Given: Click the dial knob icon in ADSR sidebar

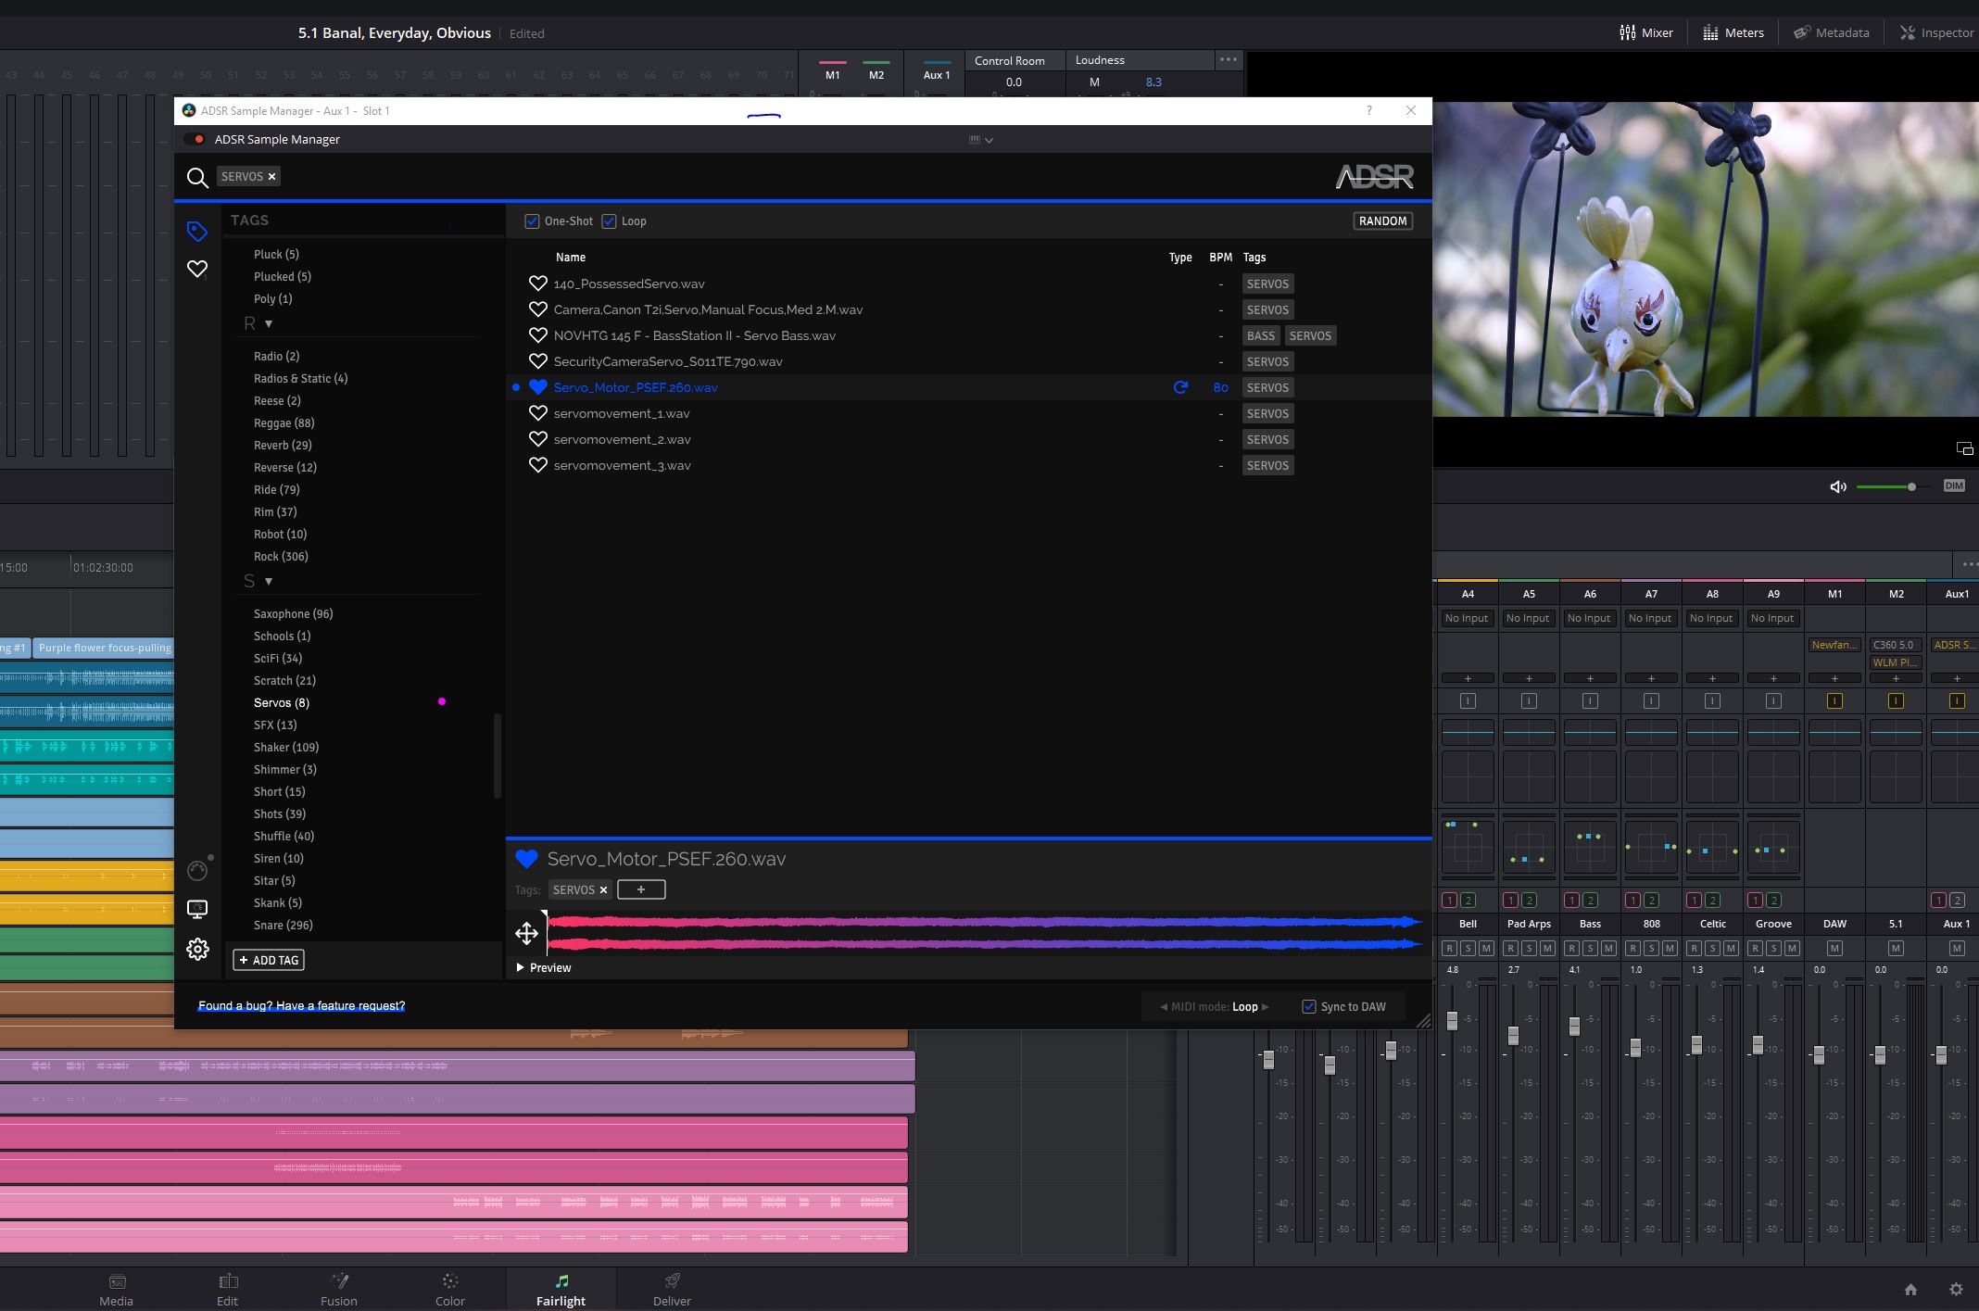Looking at the screenshot, I should pos(197,870).
